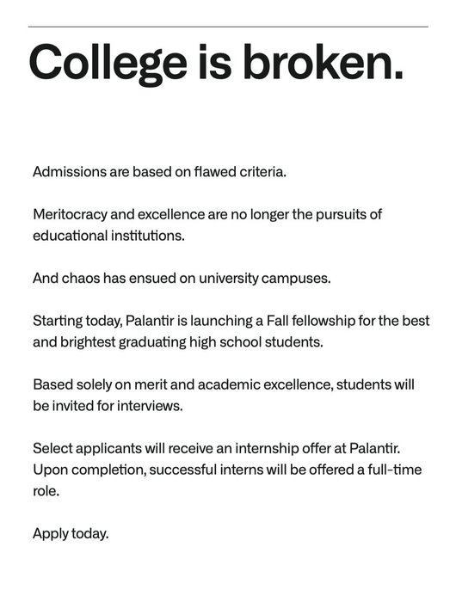This screenshot has width=456, height=602.
Task: Click 'university campuses.' text
Action: pos(265,278)
